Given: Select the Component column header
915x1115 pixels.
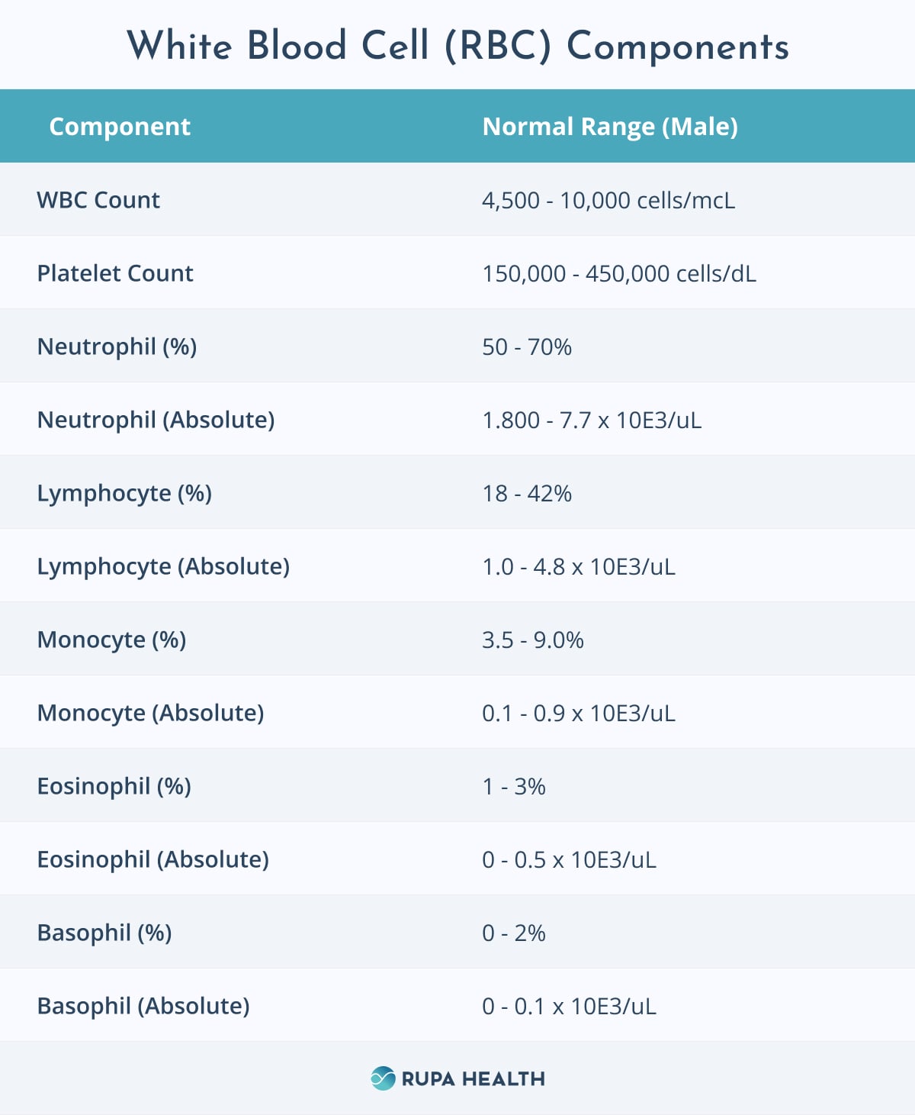Looking at the screenshot, I should [120, 127].
